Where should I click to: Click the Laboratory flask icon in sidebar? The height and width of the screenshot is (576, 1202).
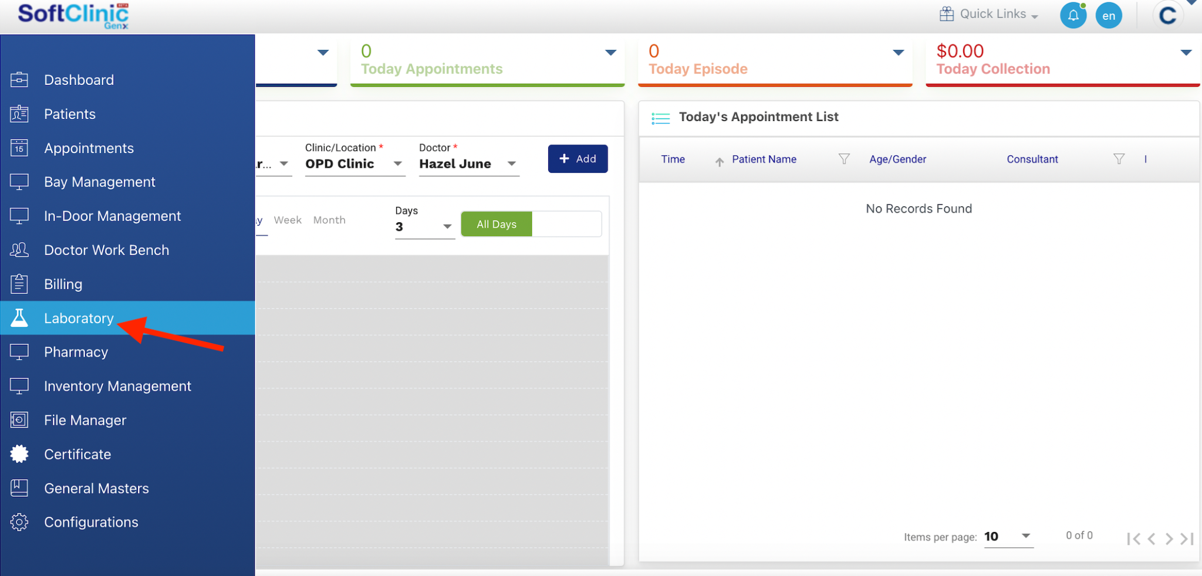point(19,318)
